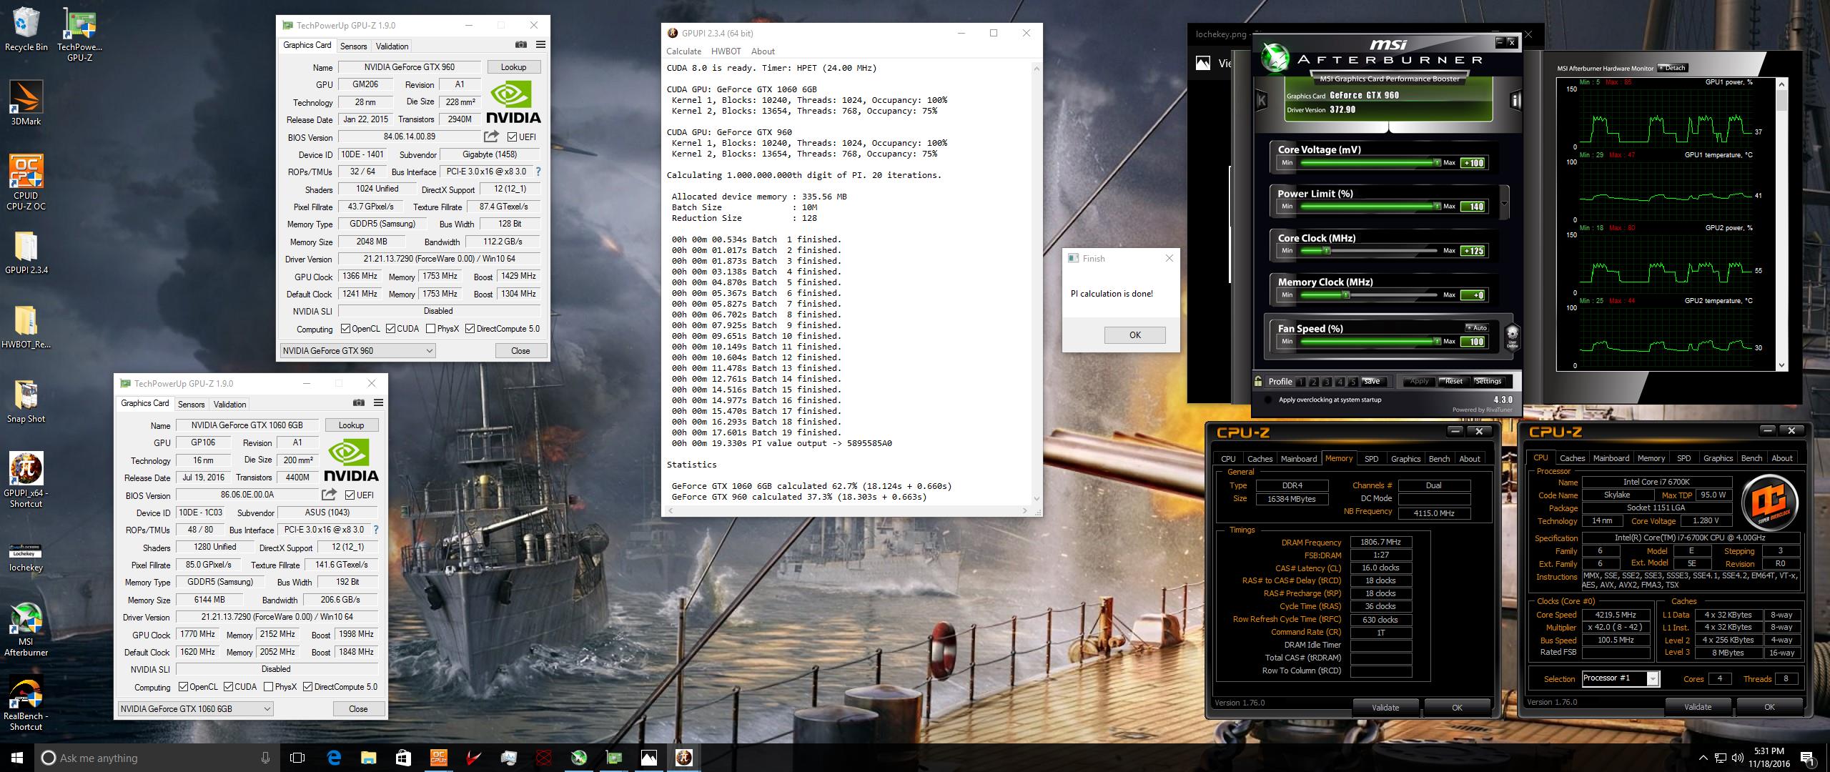Open Recycle Bin on desktop
1830x772 pixels.
[26, 30]
